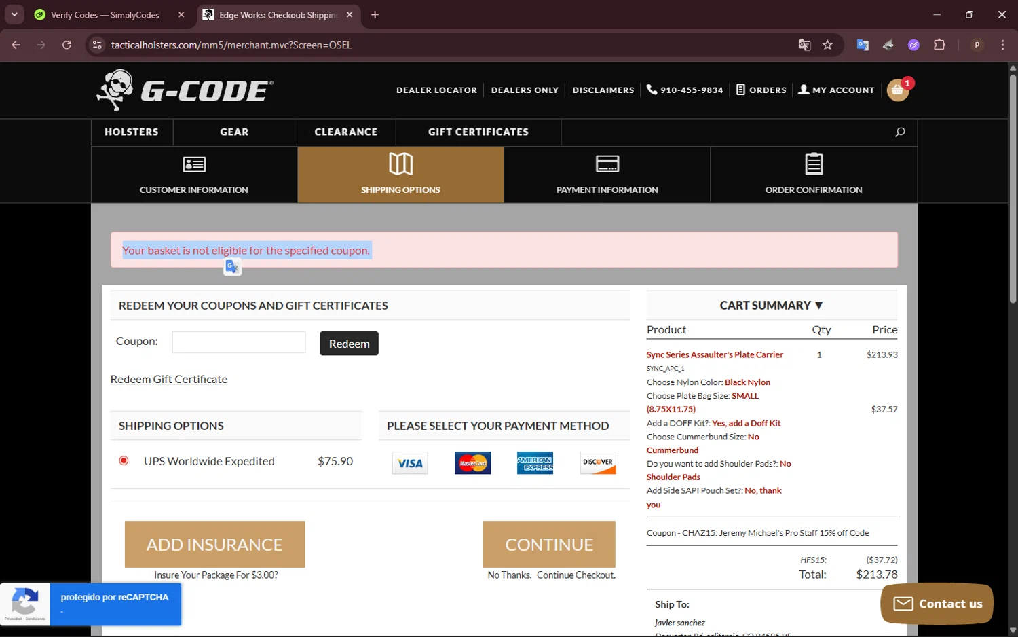This screenshot has width=1018, height=637.
Task: Click the $75.90 shipping price
Action: 335,461
